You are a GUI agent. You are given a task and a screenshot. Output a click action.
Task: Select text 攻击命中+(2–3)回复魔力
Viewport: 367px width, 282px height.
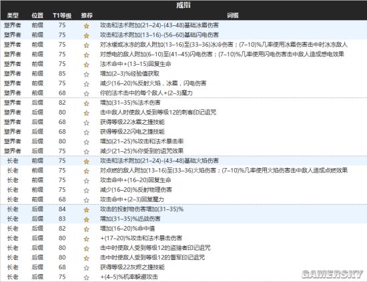coord(132,199)
